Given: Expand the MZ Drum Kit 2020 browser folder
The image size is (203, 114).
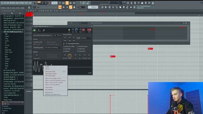Looking at the screenshot, I should (x=9, y=70).
